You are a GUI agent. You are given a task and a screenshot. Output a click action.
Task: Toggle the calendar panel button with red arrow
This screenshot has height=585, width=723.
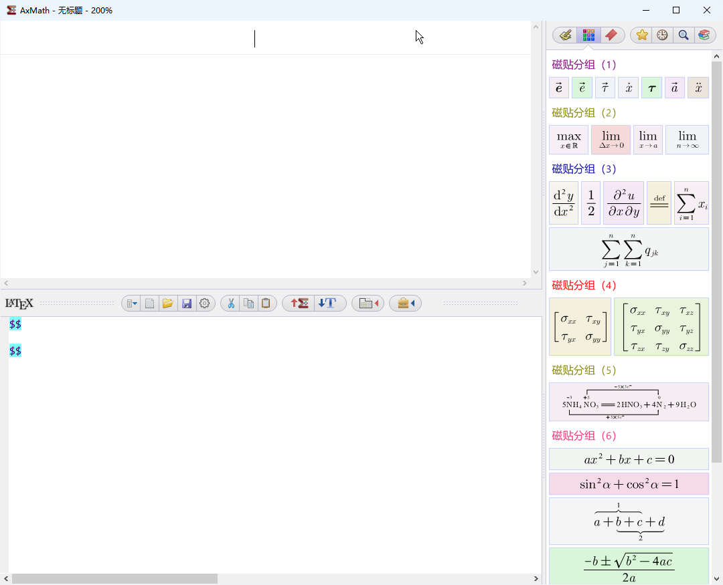tap(368, 304)
